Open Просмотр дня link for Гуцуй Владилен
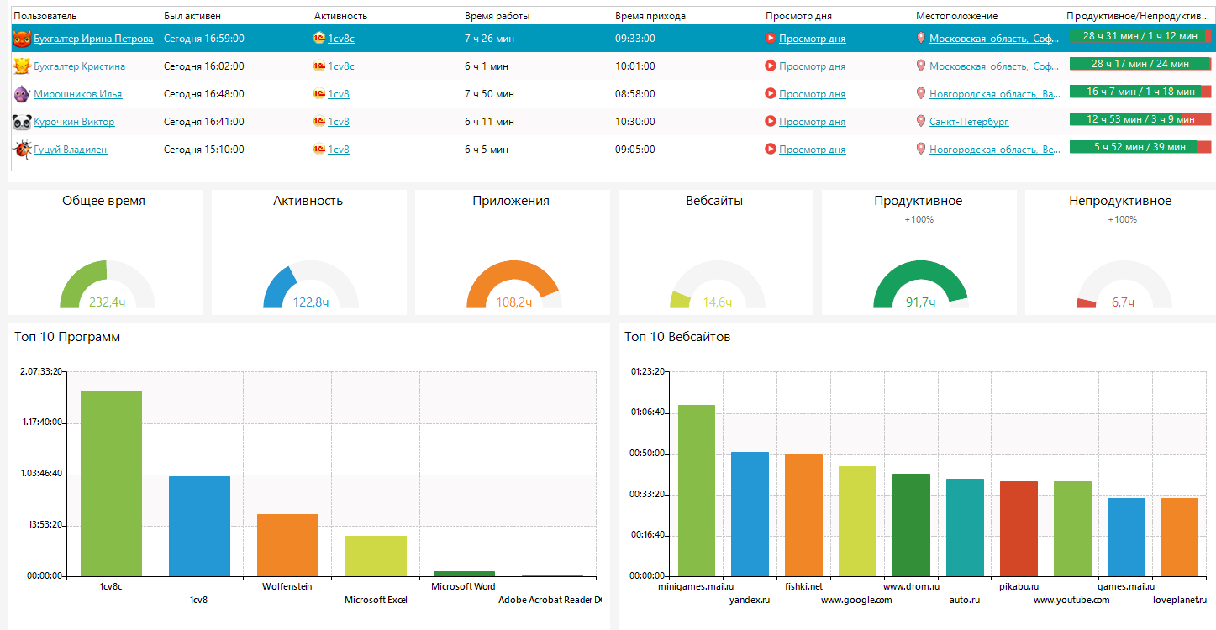The width and height of the screenshot is (1216, 630). click(812, 150)
